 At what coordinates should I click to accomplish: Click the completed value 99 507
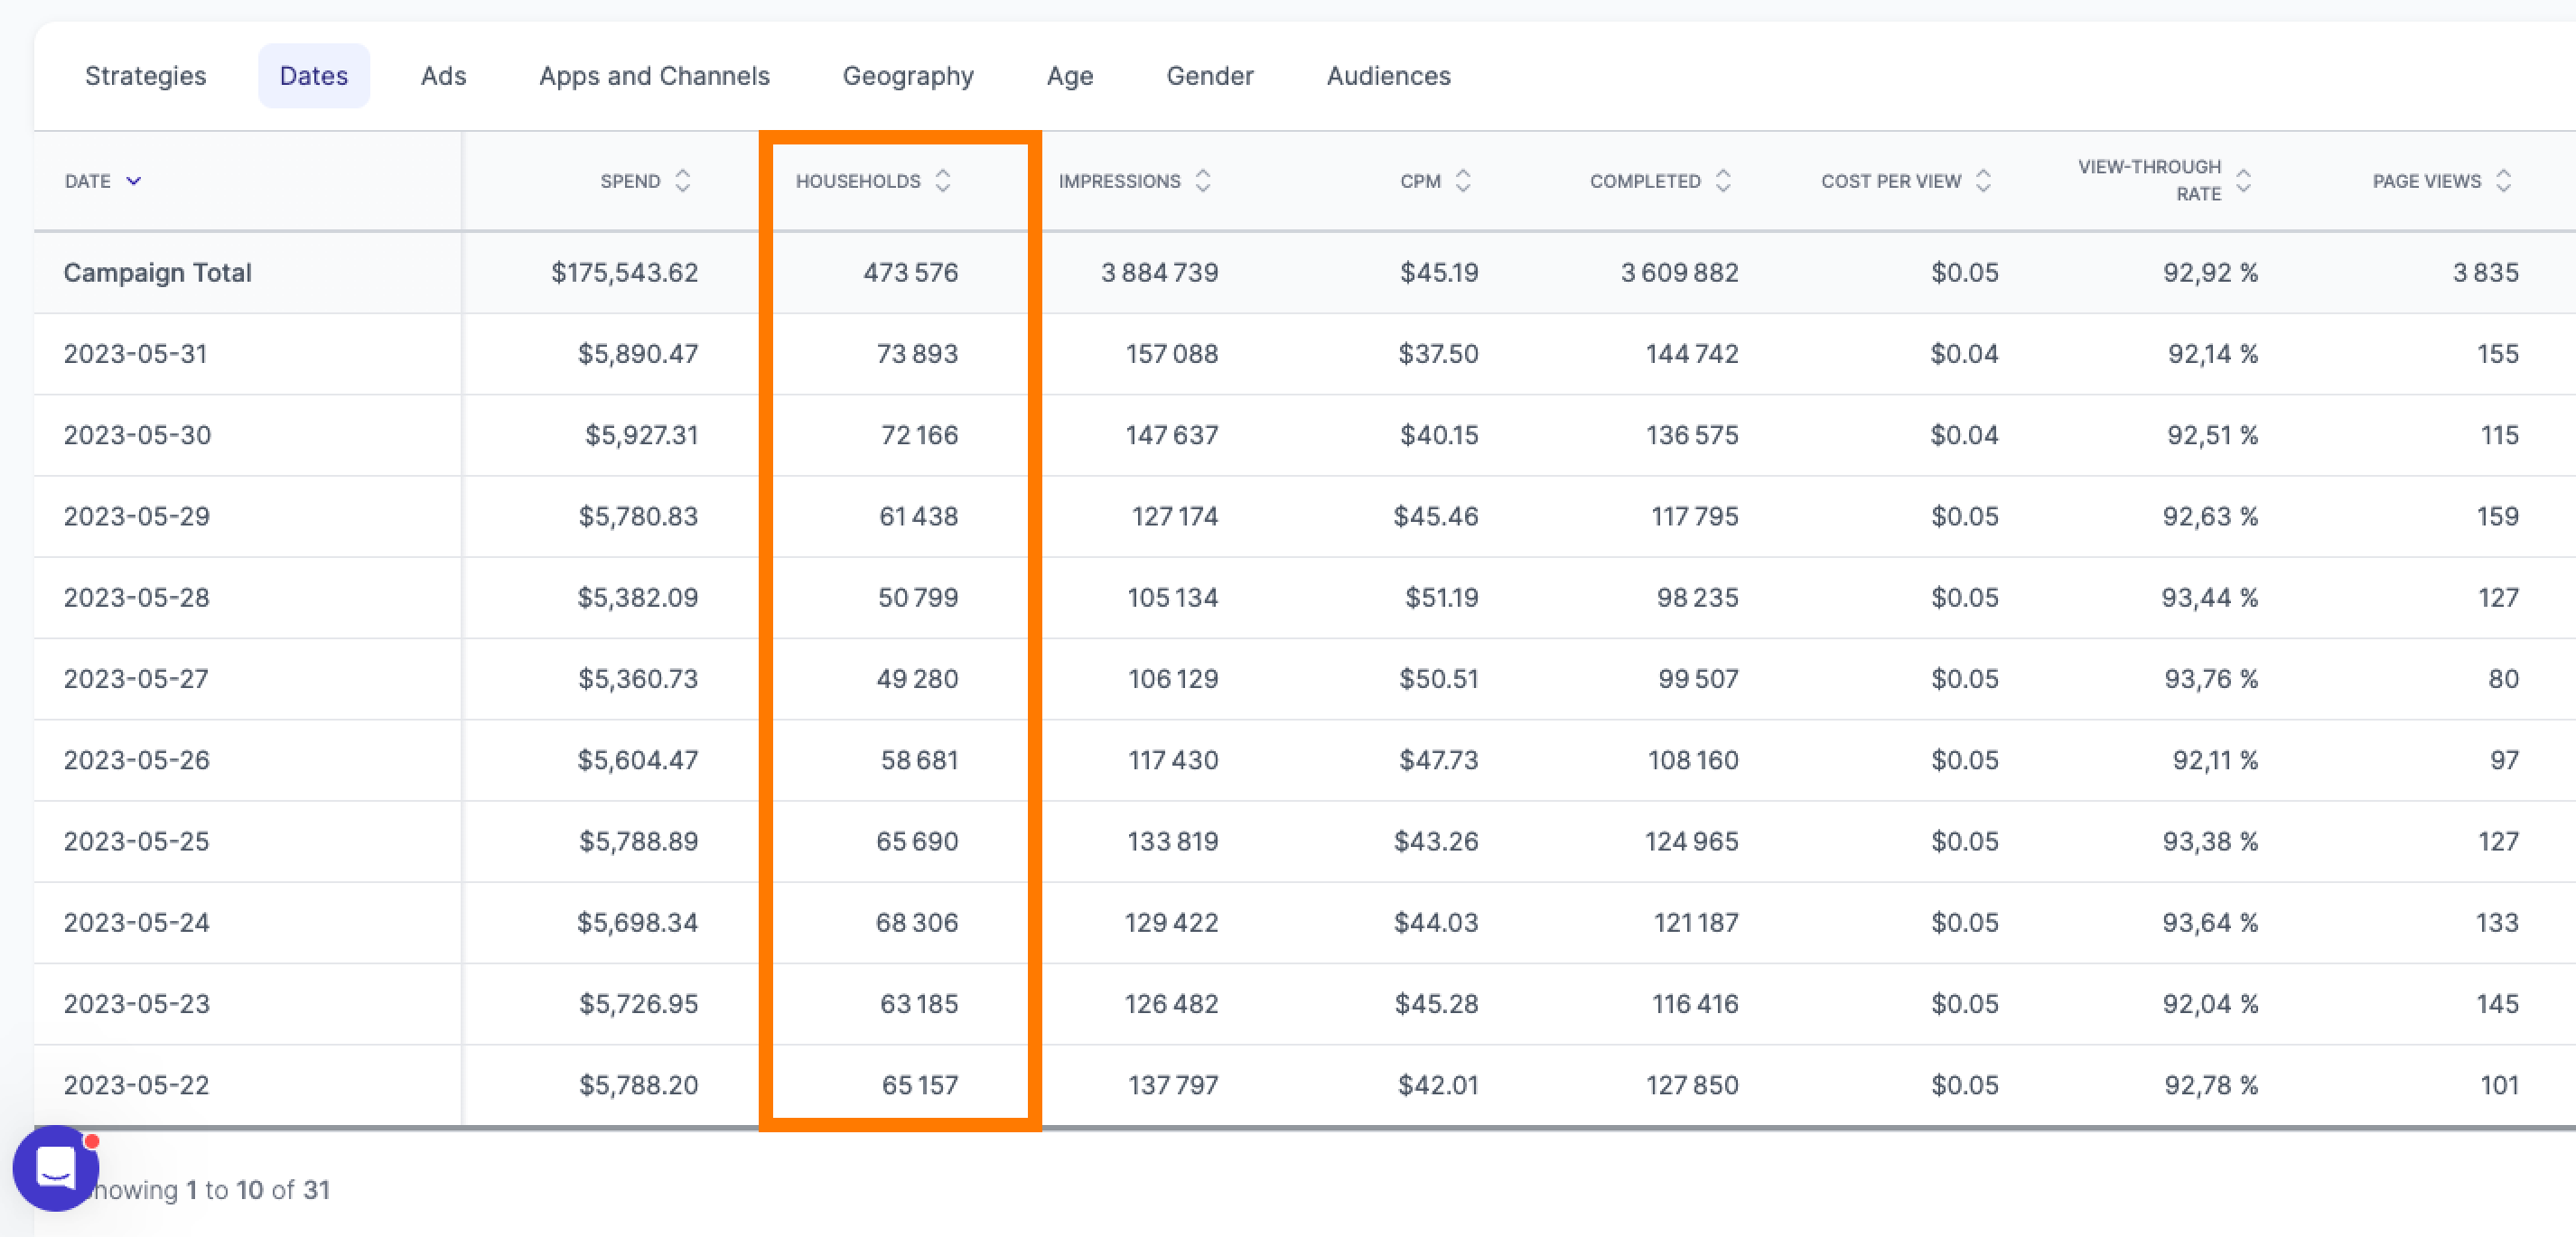(1698, 678)
